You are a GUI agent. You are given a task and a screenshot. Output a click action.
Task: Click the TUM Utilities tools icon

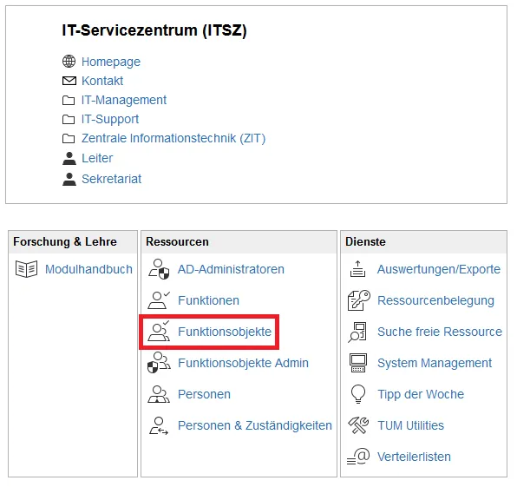pyautogui.click(x=358, y=425)
